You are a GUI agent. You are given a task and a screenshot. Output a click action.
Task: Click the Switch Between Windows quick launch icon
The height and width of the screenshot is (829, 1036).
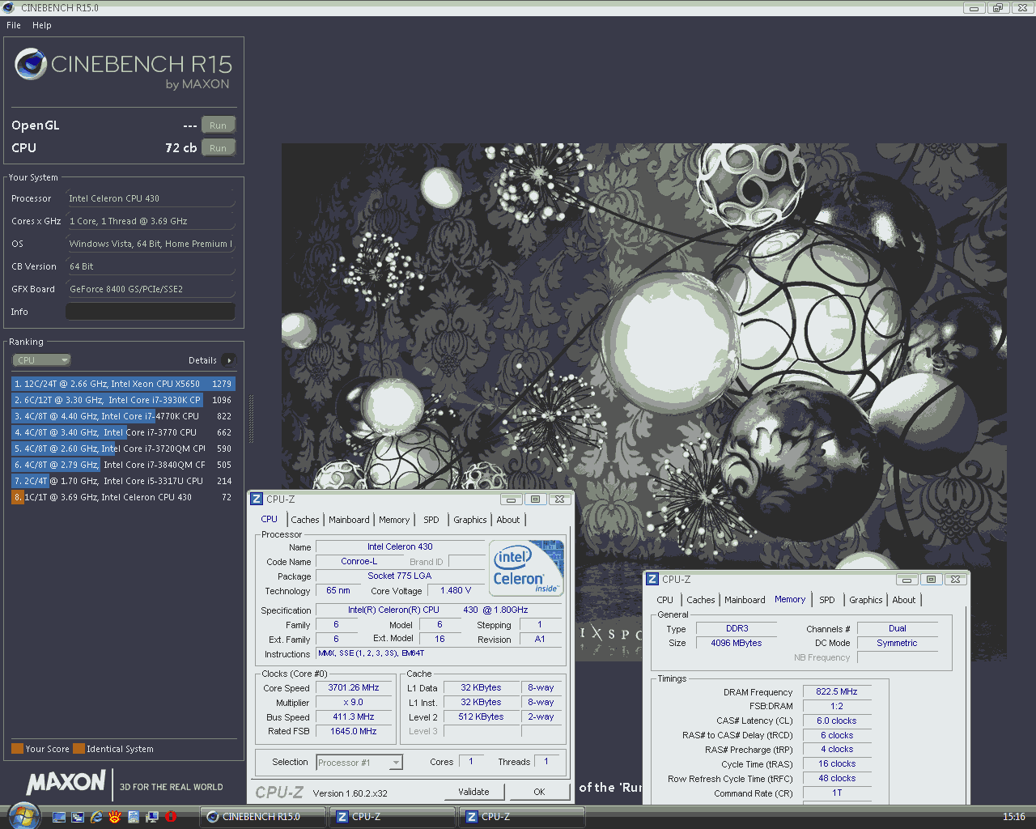(78, 817)
